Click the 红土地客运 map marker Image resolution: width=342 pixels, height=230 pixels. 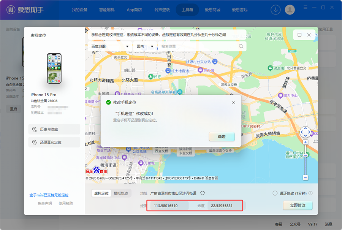pyautogui.click(x=168, y=70)
